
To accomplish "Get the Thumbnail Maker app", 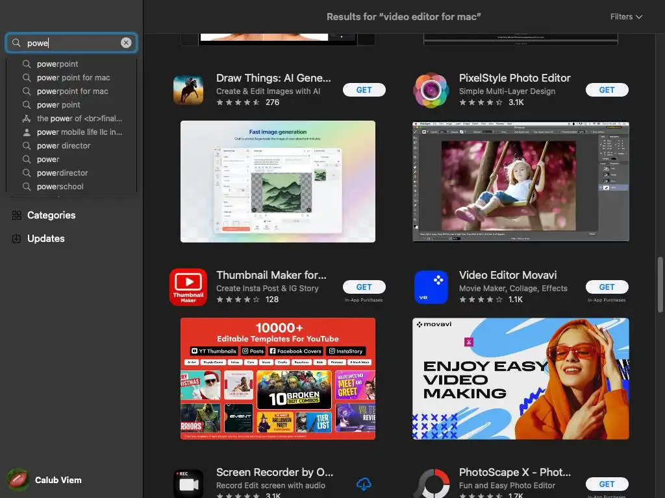I will pyautogui.click(x=364, y=287).
